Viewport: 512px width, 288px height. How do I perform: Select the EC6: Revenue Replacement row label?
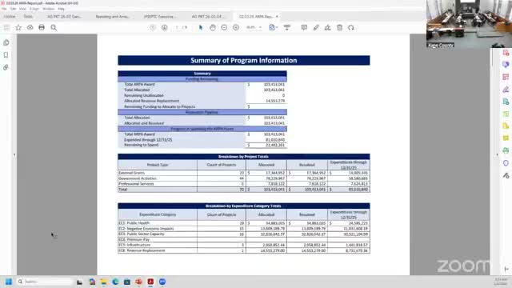[142, 250]
